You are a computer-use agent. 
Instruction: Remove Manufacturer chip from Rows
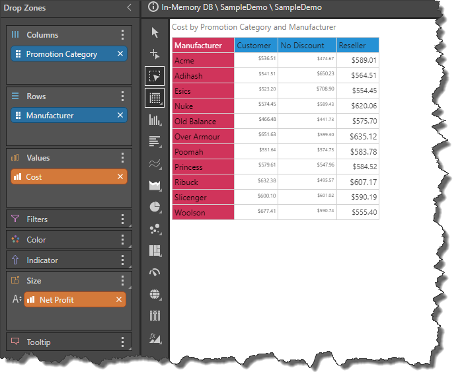coord(120,116)
